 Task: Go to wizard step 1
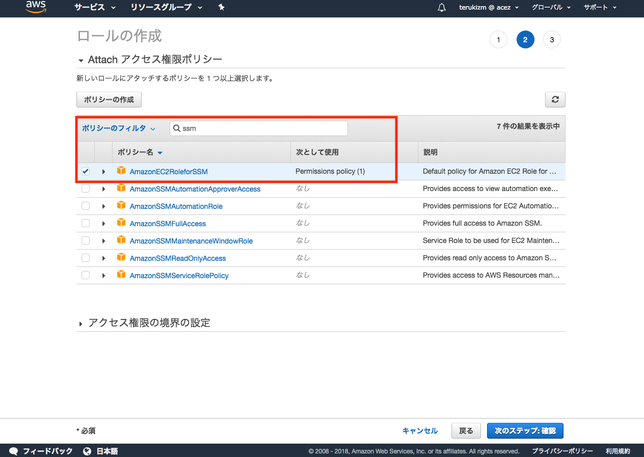[498, 40]
